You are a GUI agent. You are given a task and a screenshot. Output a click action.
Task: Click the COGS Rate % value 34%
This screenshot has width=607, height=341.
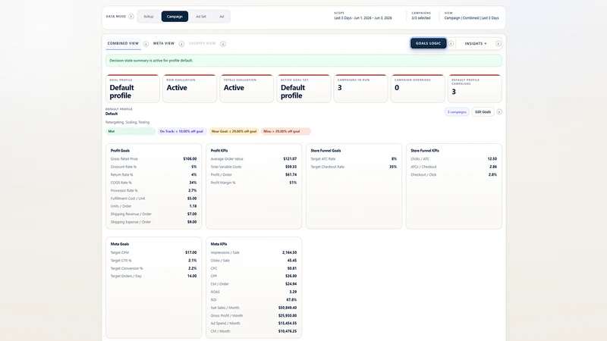[x=193, y=183]
